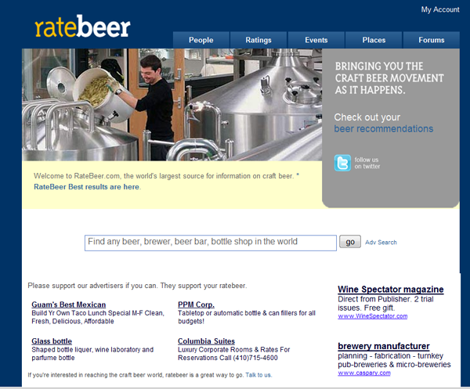
Task: Visit www.WineSpectator.com link
Action: click(373, 316)
